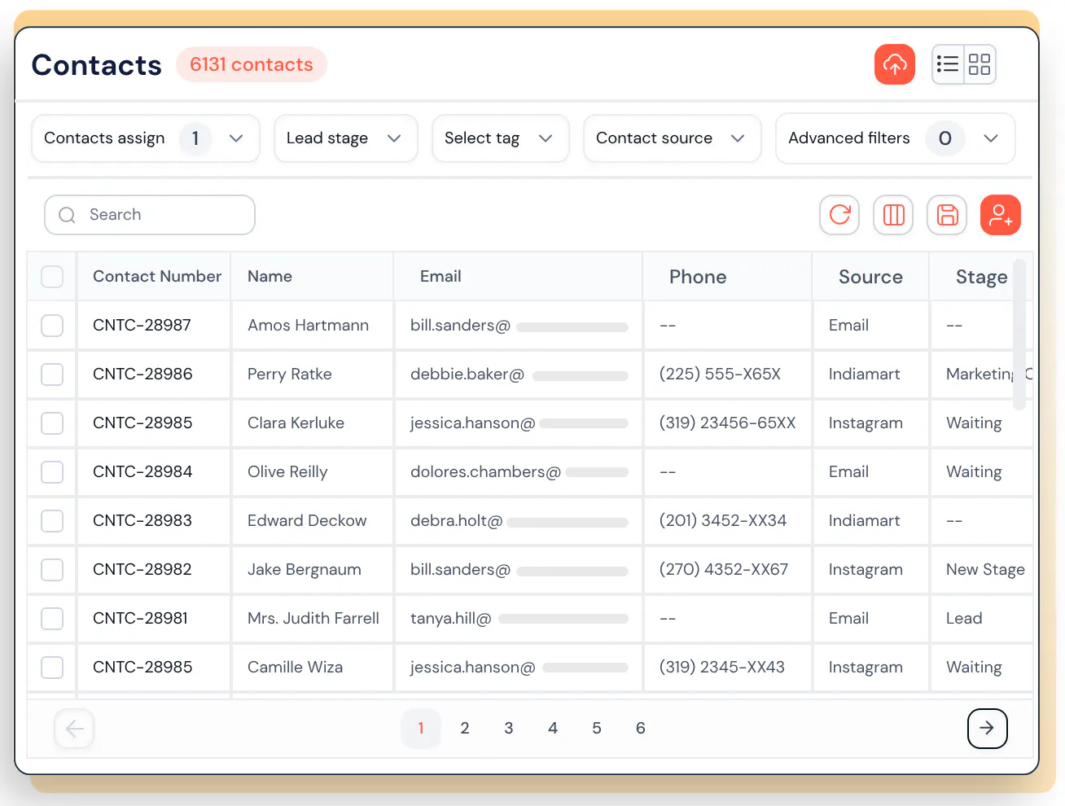This screenshot has height=806, width=1065.
Task: Expand the Lead stage dropdown
Action: [x=346, y=138]
